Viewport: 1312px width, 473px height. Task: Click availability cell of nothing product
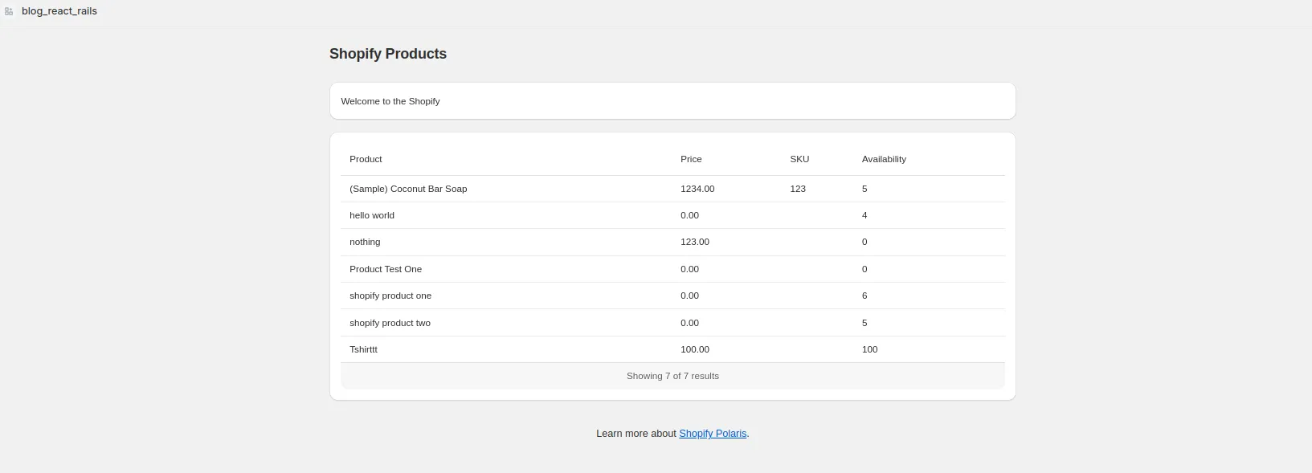864,242
